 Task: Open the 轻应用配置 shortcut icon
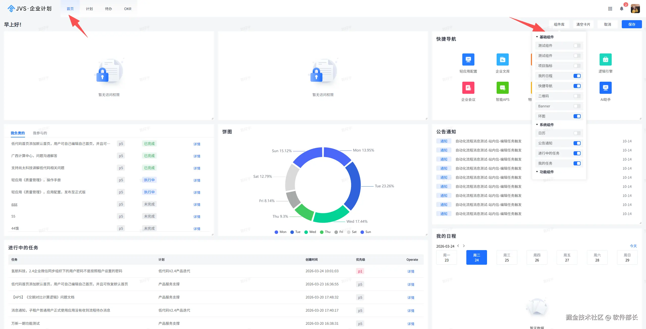pos(468,59)
